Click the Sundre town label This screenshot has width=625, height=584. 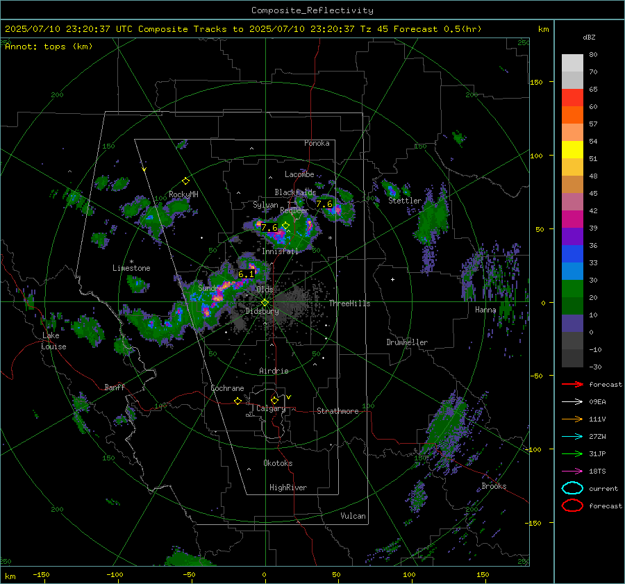pyautogui.click(x=210, y=287)
